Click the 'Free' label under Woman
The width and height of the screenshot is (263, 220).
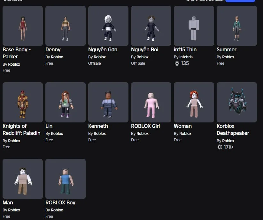[x=178, y=140]
